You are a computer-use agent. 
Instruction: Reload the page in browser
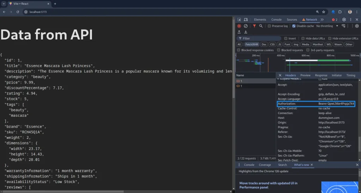point(18,12)
